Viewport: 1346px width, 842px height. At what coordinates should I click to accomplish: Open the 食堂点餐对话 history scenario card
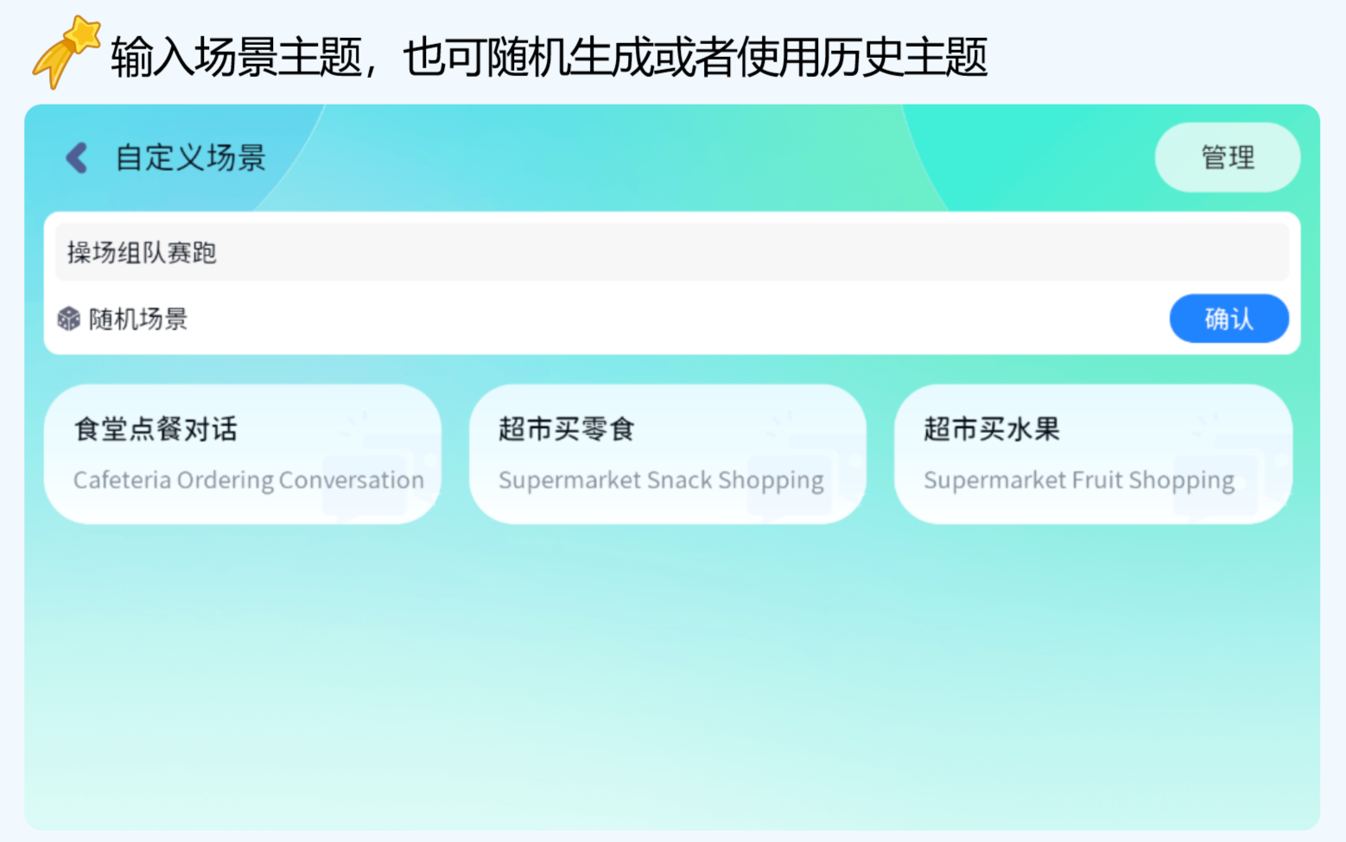point(243,453)
